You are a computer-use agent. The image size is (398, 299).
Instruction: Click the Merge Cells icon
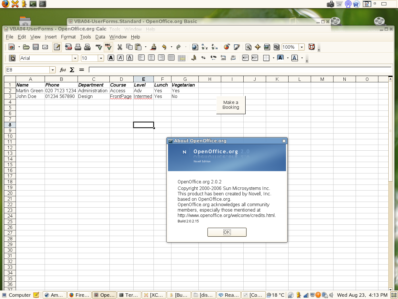coord(182,58)
